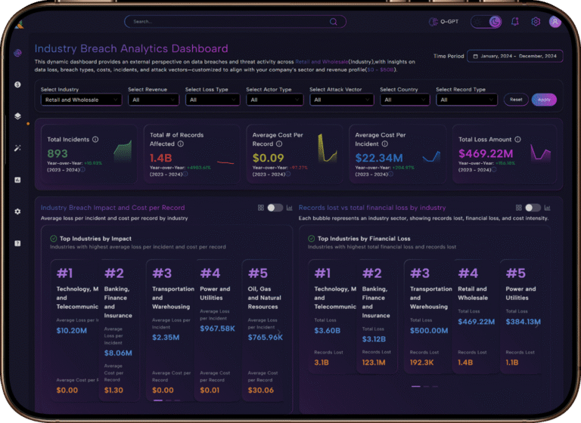Click info icon next to Total Incidents
Screen dimensions: 581x423
coord(95,139)
